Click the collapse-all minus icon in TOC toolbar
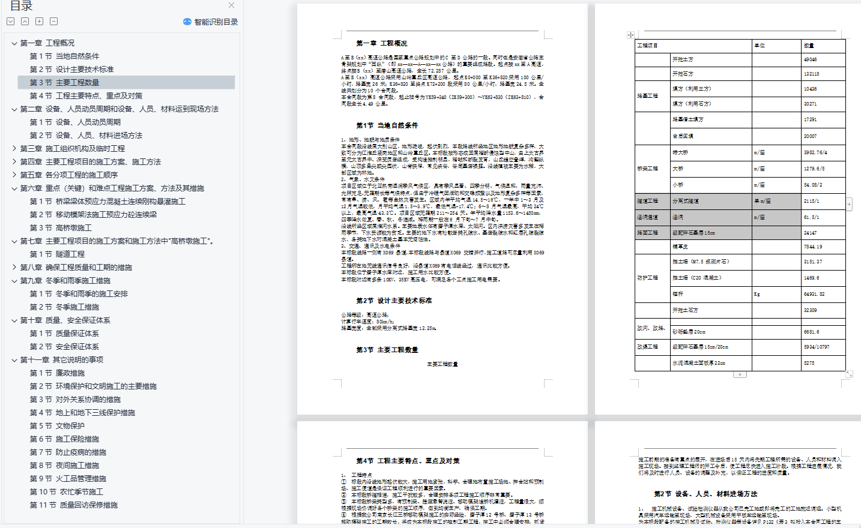The height and width of the screenshot is (528, 861). (53, 22)
